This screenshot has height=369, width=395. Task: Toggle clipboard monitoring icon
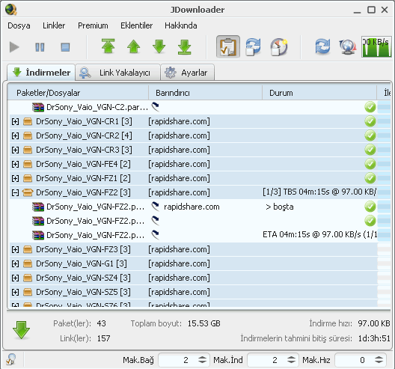(228, 47)
